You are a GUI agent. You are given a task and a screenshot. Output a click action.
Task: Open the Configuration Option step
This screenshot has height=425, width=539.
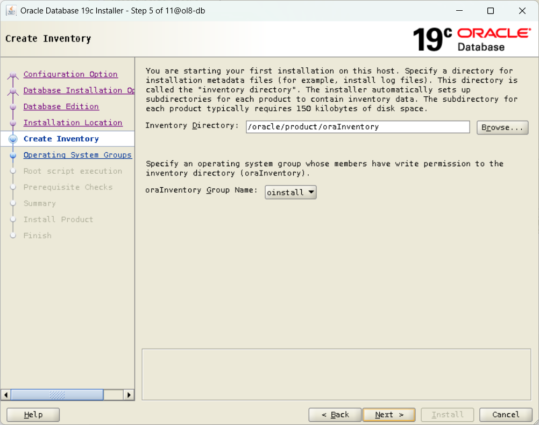[70, 74]
